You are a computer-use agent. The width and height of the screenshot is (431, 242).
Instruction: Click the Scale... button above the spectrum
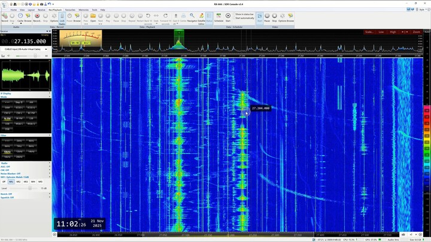coord(369,32)
